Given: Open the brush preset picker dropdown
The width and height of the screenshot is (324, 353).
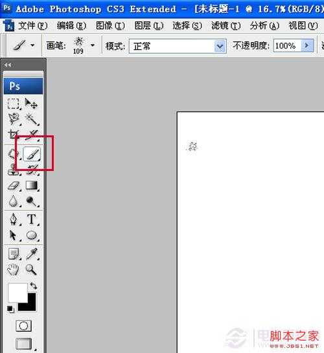Looking at the screenshot, I should pyautogui.click(x=93, y=45).
